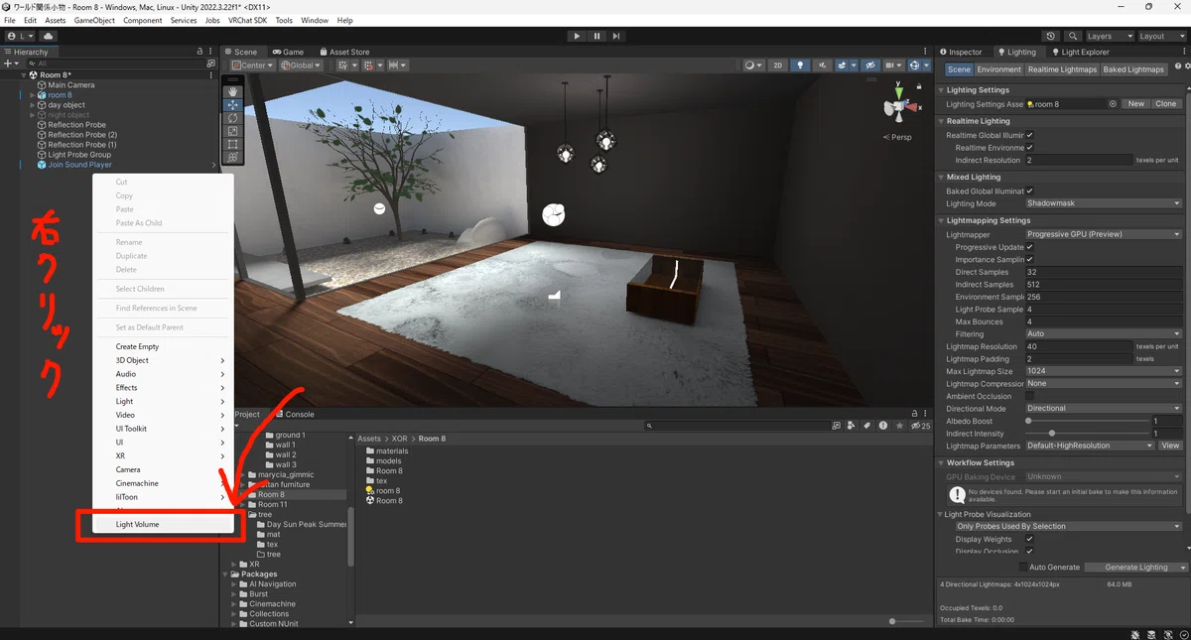
Task: Toggle 2D view mode in Scene
Action: click(x=778, y=65)
